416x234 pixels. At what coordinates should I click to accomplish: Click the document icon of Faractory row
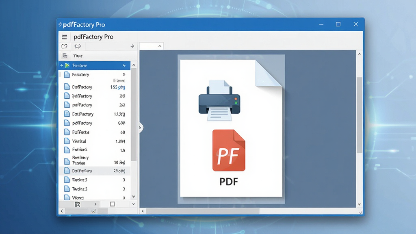tap(67, 75)
